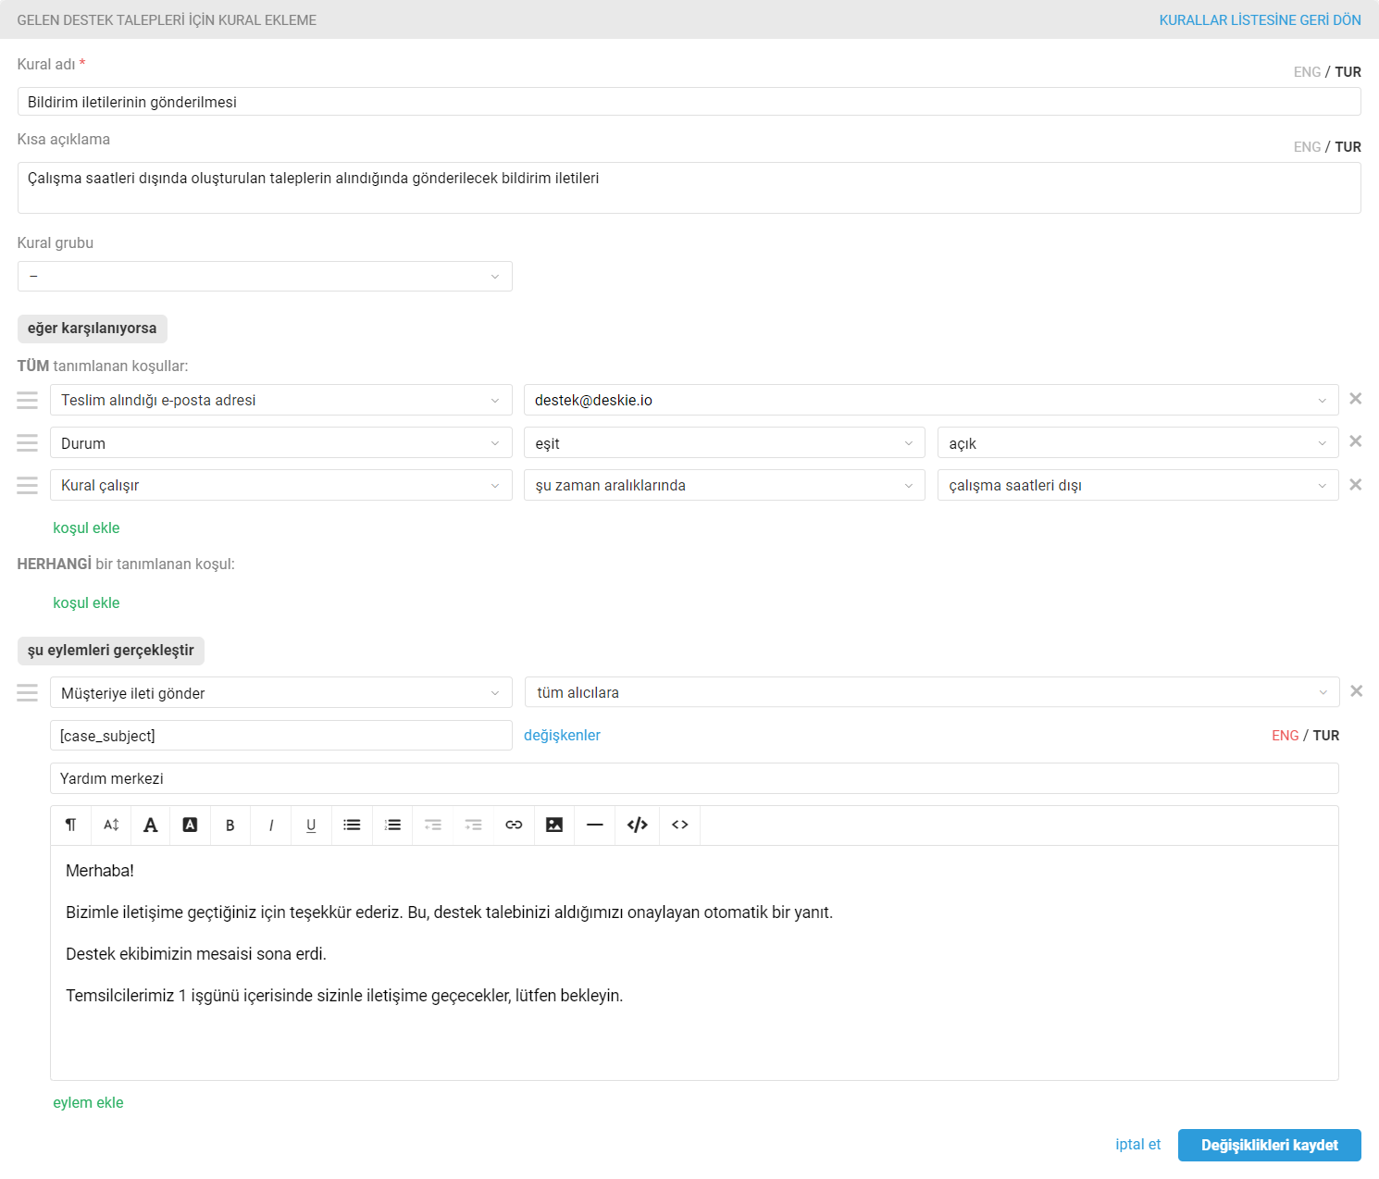Create a bulleted list in editor
This screenshot has width=1379, height=1179.
[352, 825]
